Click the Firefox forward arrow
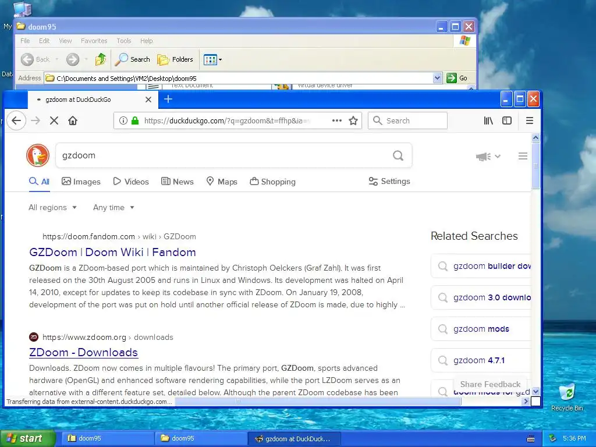Image resolution: width=596 pixels, height=447 pixels. (36, 121)
